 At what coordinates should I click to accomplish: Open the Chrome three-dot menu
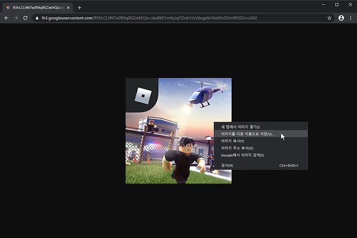(x=351, y=18)
